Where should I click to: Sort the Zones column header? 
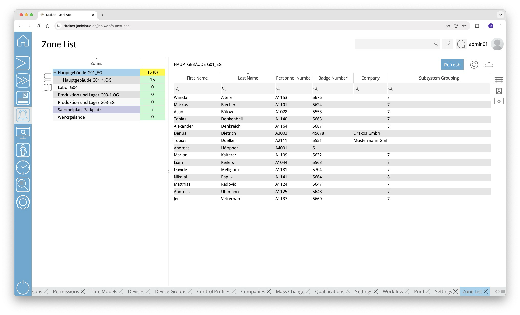click(x=96, y=63)
